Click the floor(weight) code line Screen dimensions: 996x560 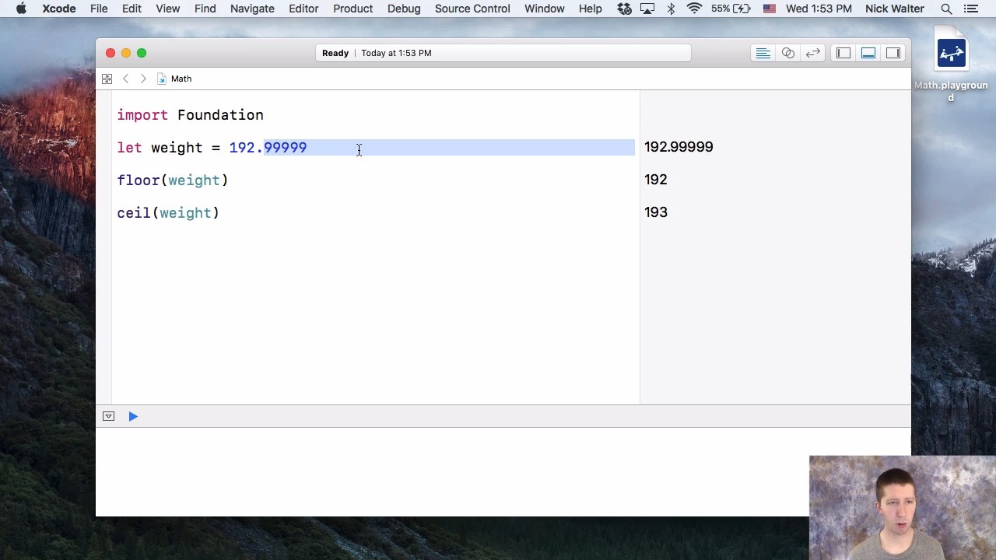pyautogui.click(x=173, y=180)
